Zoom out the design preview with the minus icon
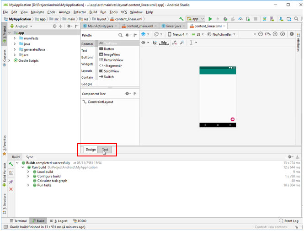Image resolution: width=304 pixels, height=231 pixels. tap(261, 34)
